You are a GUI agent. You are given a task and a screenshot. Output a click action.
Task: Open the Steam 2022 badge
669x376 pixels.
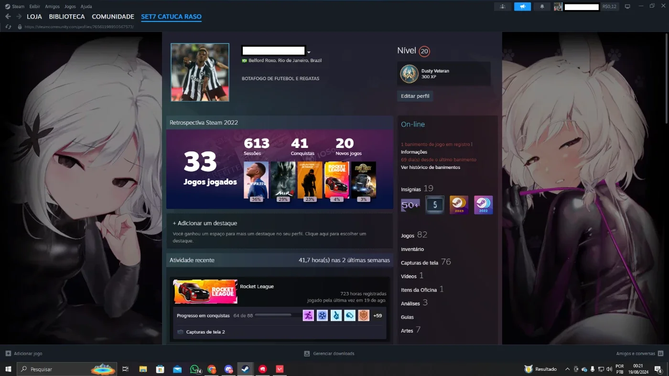tap(484, 205)
